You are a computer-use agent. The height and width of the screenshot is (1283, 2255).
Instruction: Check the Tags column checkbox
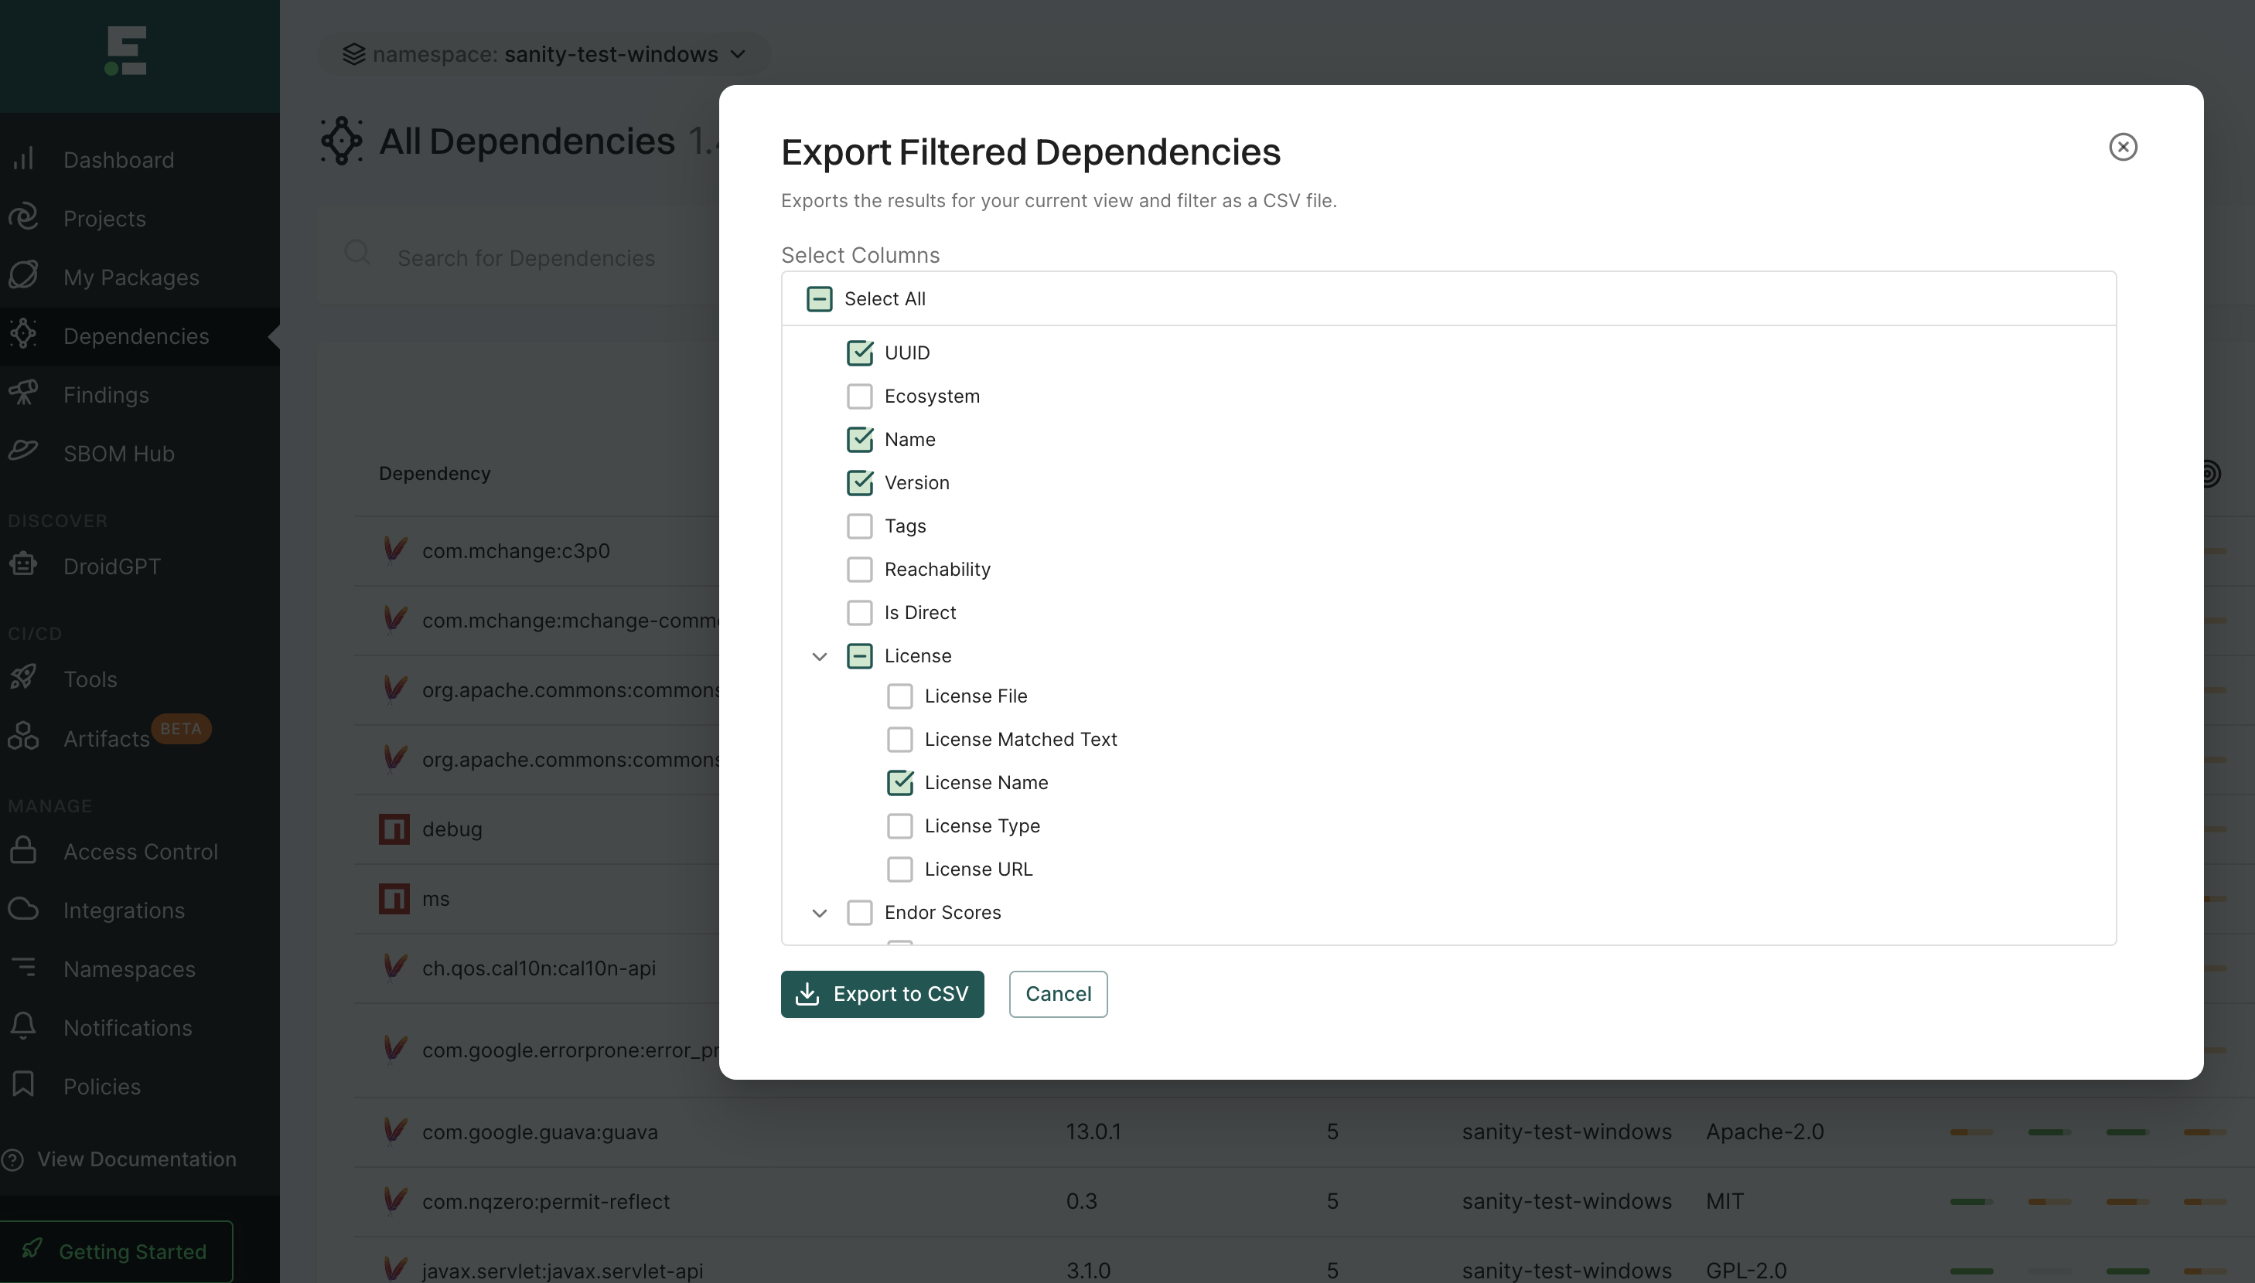tap(859, 526)
